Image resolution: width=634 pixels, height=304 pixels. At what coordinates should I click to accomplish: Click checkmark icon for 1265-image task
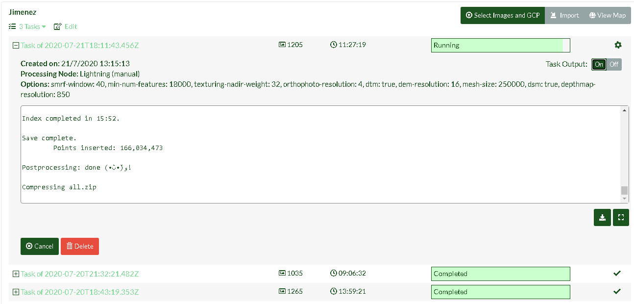point(617,292)
